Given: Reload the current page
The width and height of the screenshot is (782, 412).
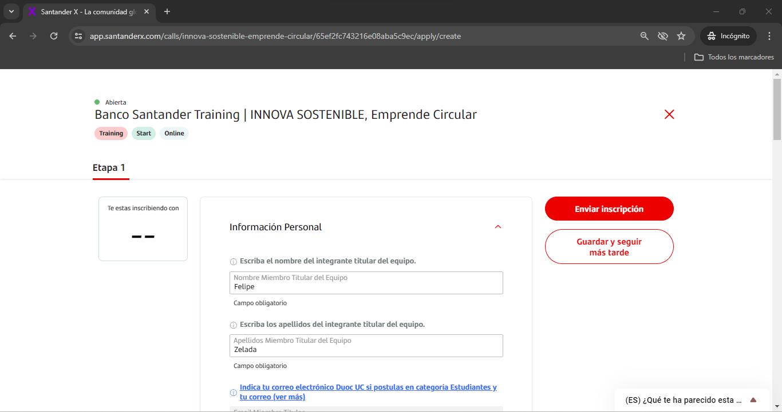Looking at the screenshot, I should tap(54, 36).
